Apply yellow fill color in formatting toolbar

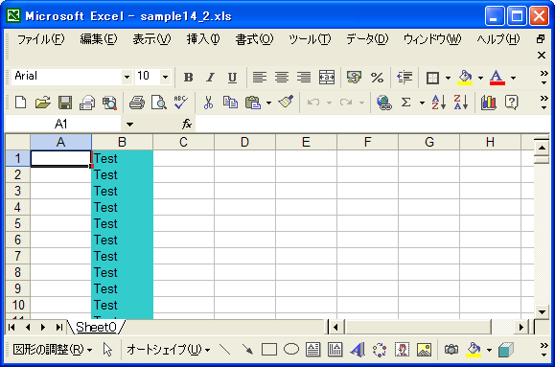click(x=465, y=78)
